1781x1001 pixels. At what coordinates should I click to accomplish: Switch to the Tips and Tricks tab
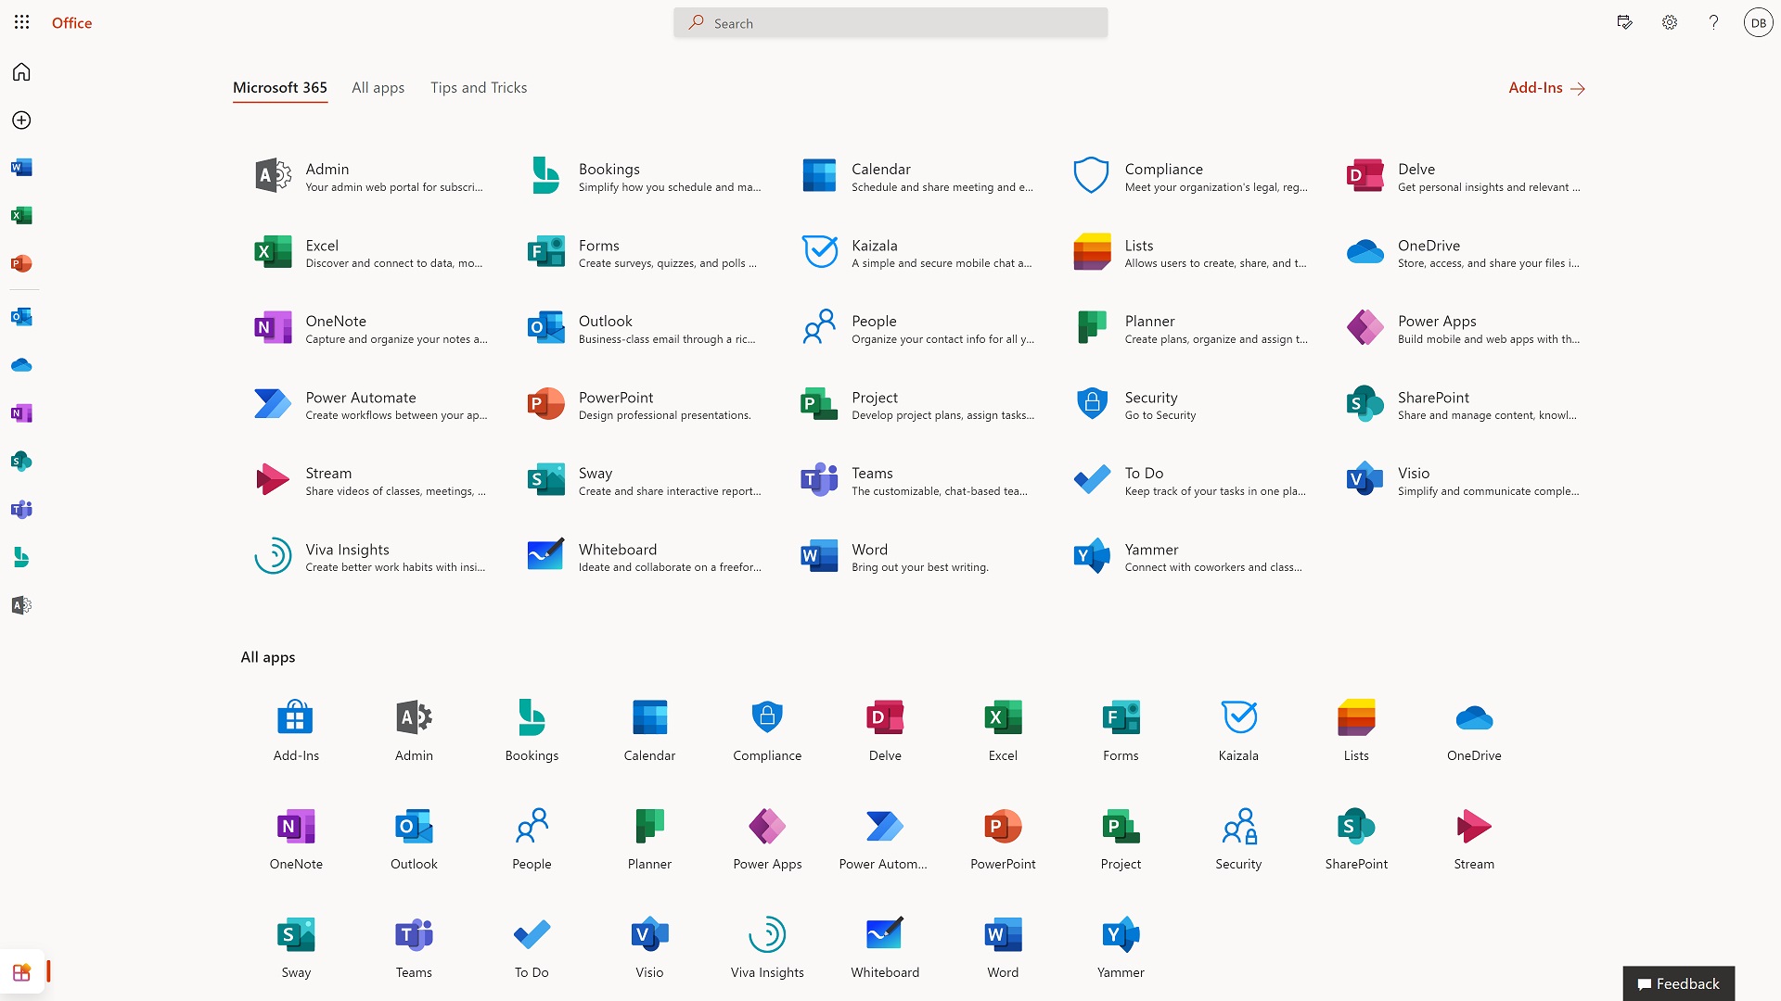point(479,88)
